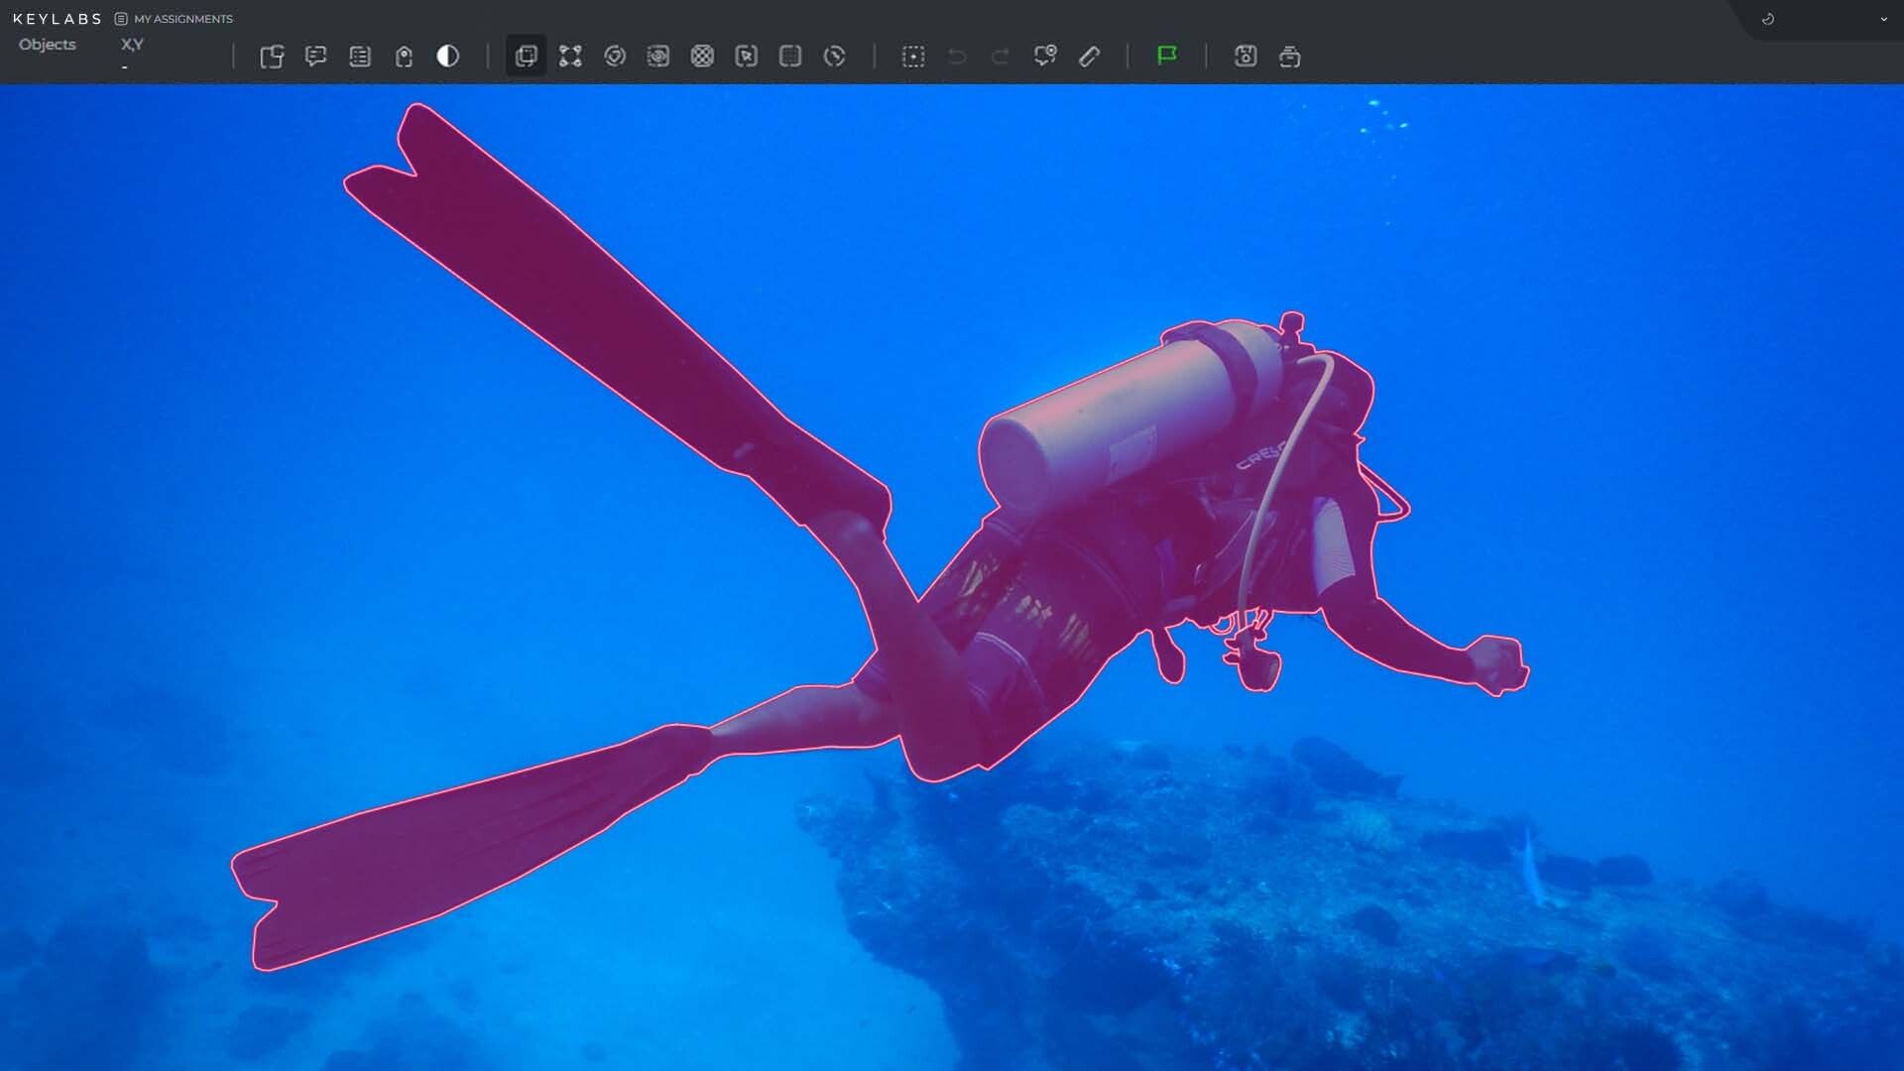Select the circular segmentation tool
This screenshot has width=1904, height=1071.
pyautogui.click(x=615, y=57)
